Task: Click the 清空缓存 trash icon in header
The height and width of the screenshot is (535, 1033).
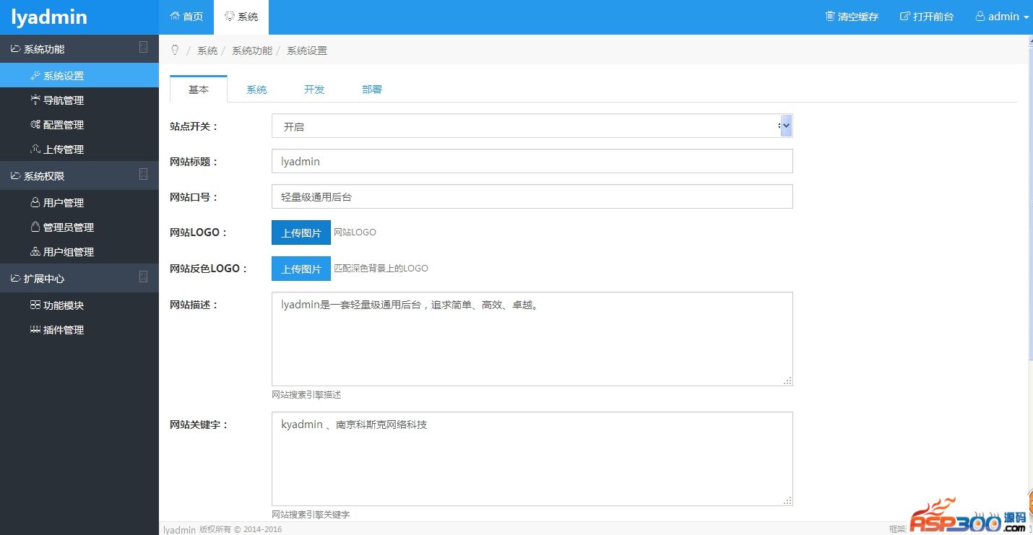Action: tap(830, 17)
